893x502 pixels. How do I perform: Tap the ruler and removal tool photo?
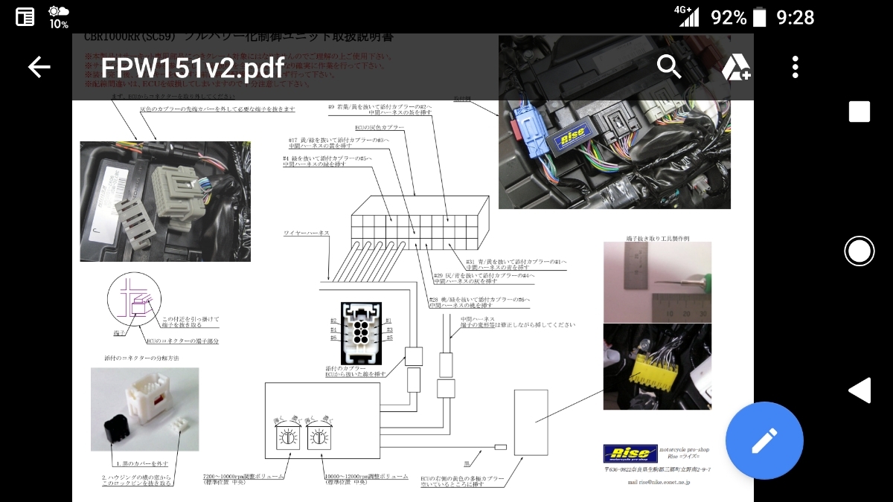click(657, 282)
